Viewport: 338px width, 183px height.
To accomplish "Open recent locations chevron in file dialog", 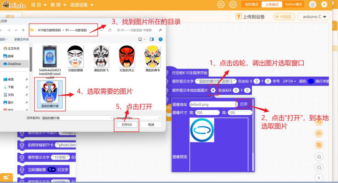I will (16, 30).
